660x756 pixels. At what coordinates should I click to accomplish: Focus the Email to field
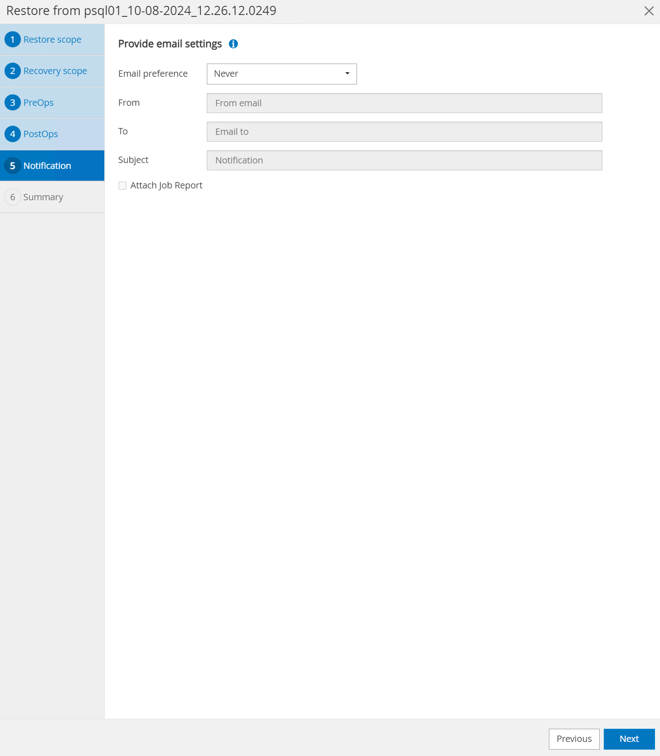click(404, 132)
